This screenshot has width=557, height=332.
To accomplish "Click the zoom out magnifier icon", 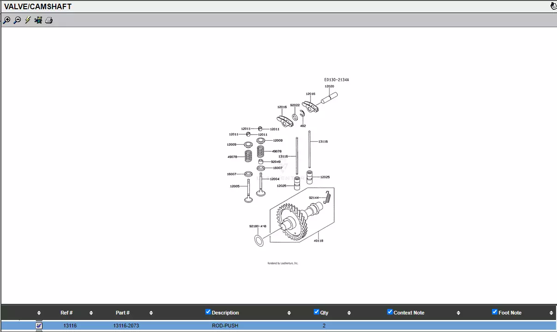I will pyautogui.click(x=17, y=20).
